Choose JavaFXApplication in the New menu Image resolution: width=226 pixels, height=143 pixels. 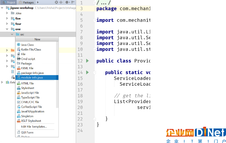pos(37,111)
